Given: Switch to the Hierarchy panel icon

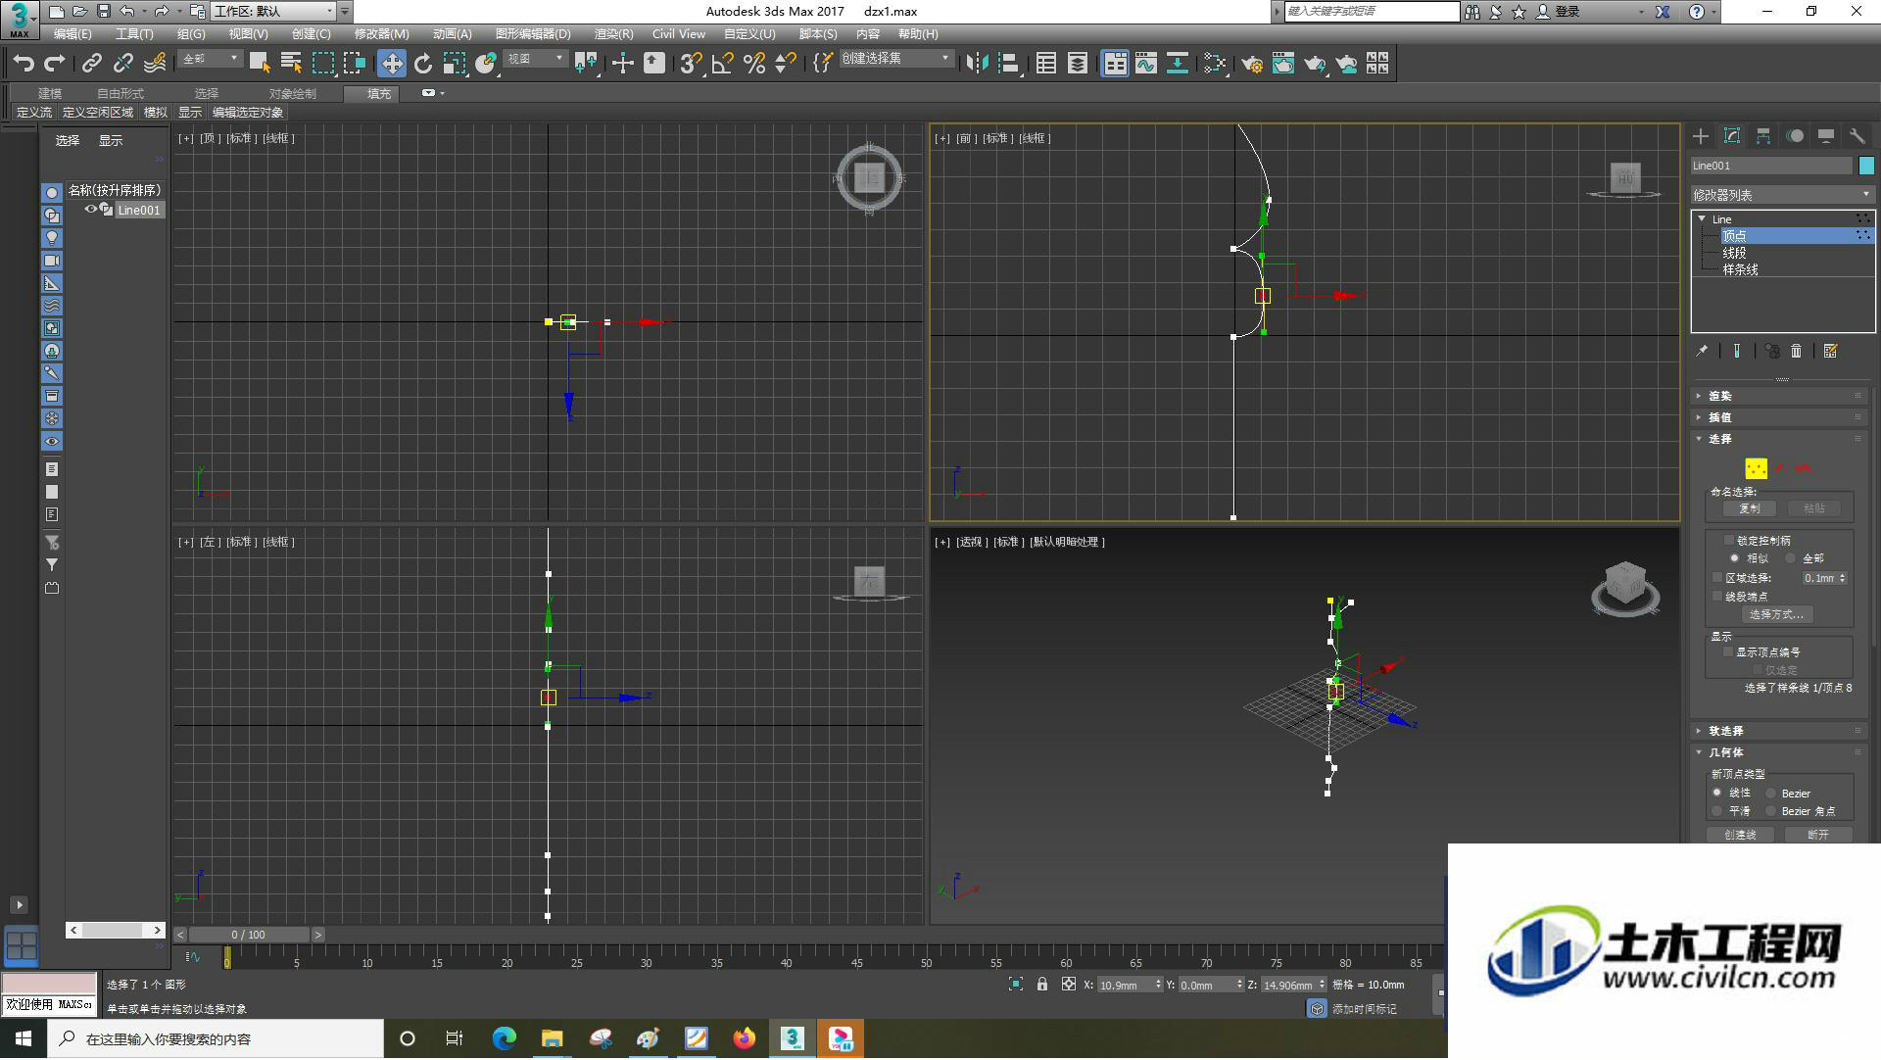Looking at the screenshot, I should [1763, 136].
